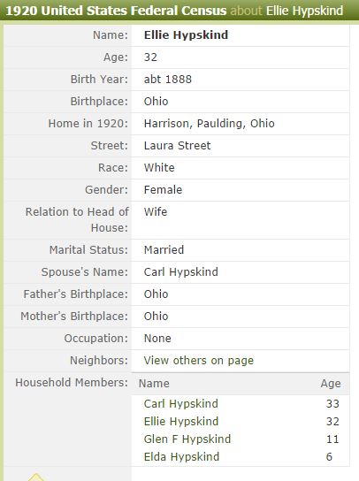Open Glen F Hypskind household record
359x481 pixels.
[187, 439]
